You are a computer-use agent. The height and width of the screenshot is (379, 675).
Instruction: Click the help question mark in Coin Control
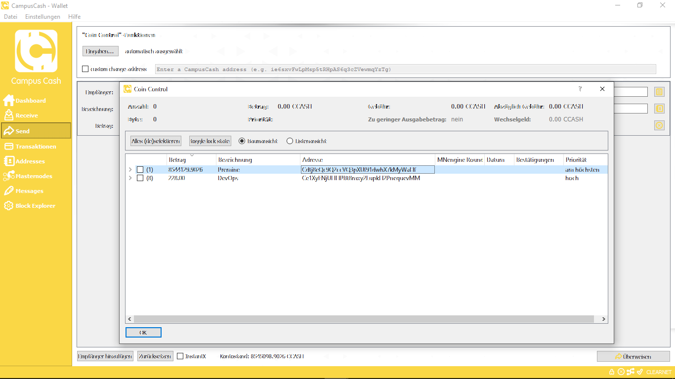580,89
